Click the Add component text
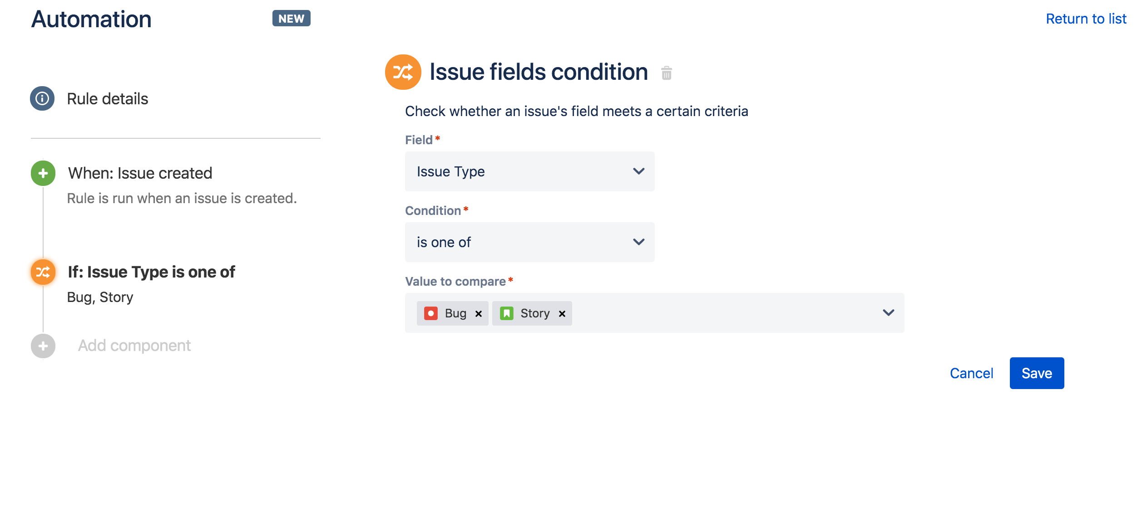 [134, 346]
